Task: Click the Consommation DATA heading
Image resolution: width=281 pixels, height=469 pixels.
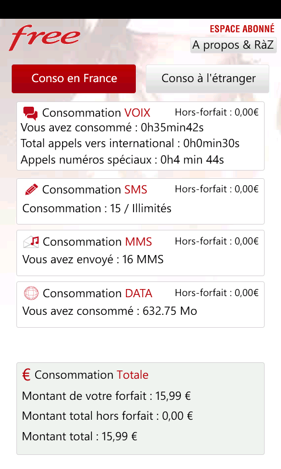Action: [x=97, y=294]
